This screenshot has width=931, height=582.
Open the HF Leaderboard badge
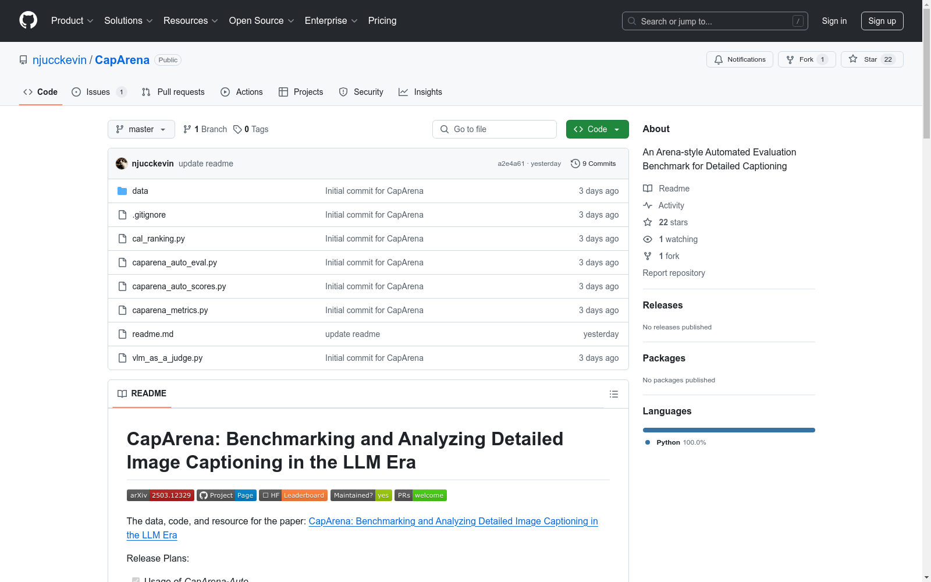point(293,495)
